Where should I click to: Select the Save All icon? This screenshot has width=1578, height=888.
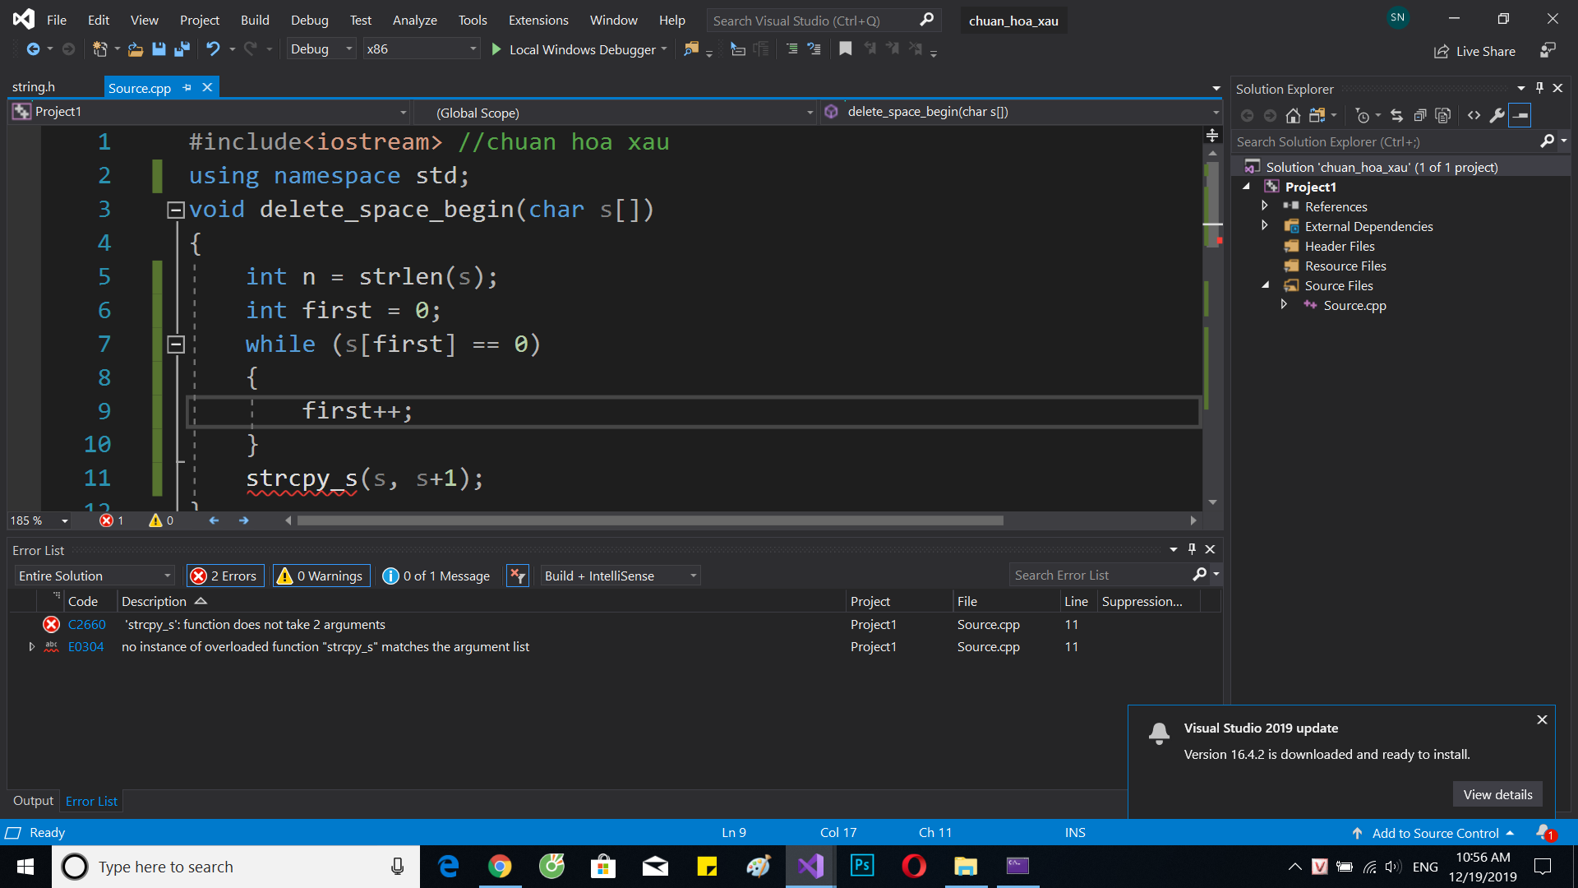[182, 49]
